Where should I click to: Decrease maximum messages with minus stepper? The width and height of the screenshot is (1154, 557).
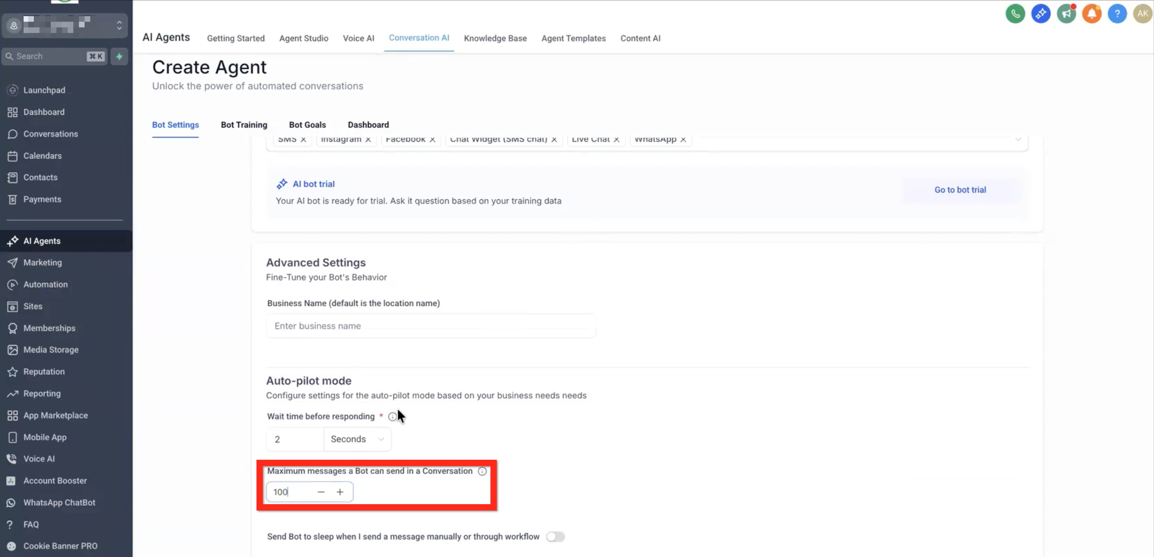tap(321, 492)
